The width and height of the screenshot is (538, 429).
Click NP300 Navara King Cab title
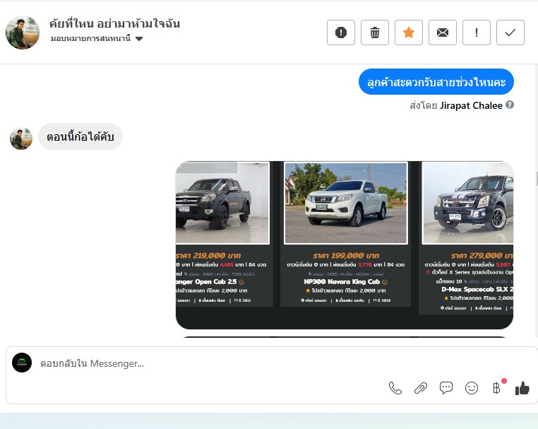(342, 282)
